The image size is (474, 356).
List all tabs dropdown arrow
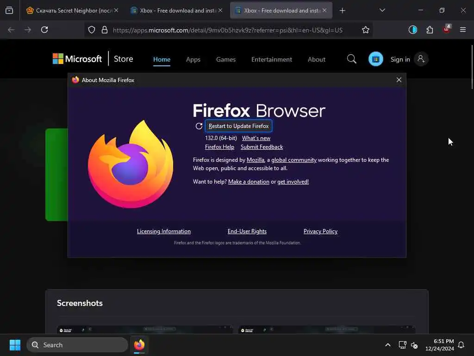click(382, 10)
